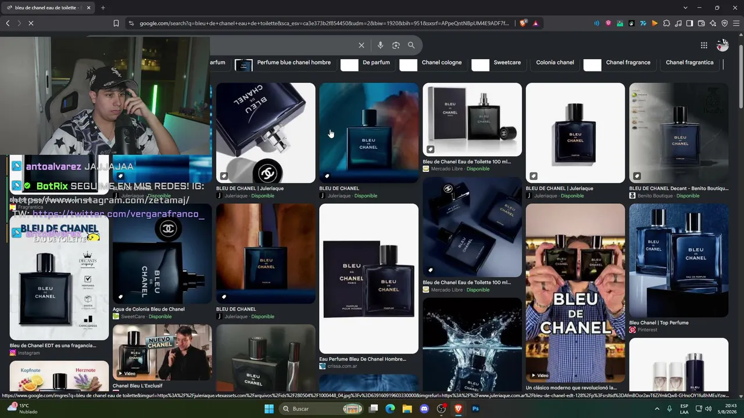Stop loading the page
744x418 pixels.
point(31,23)
